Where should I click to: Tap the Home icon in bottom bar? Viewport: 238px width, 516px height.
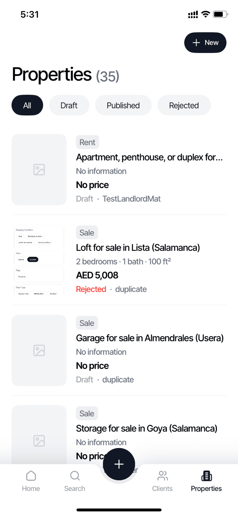[x=31, y=476]
